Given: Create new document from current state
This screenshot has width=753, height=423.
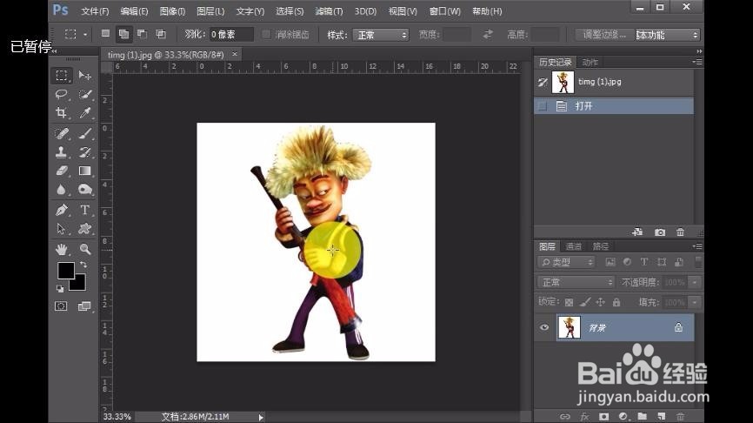Looking at the screenshot, I should pyautogui.click(x=637, y=232).
